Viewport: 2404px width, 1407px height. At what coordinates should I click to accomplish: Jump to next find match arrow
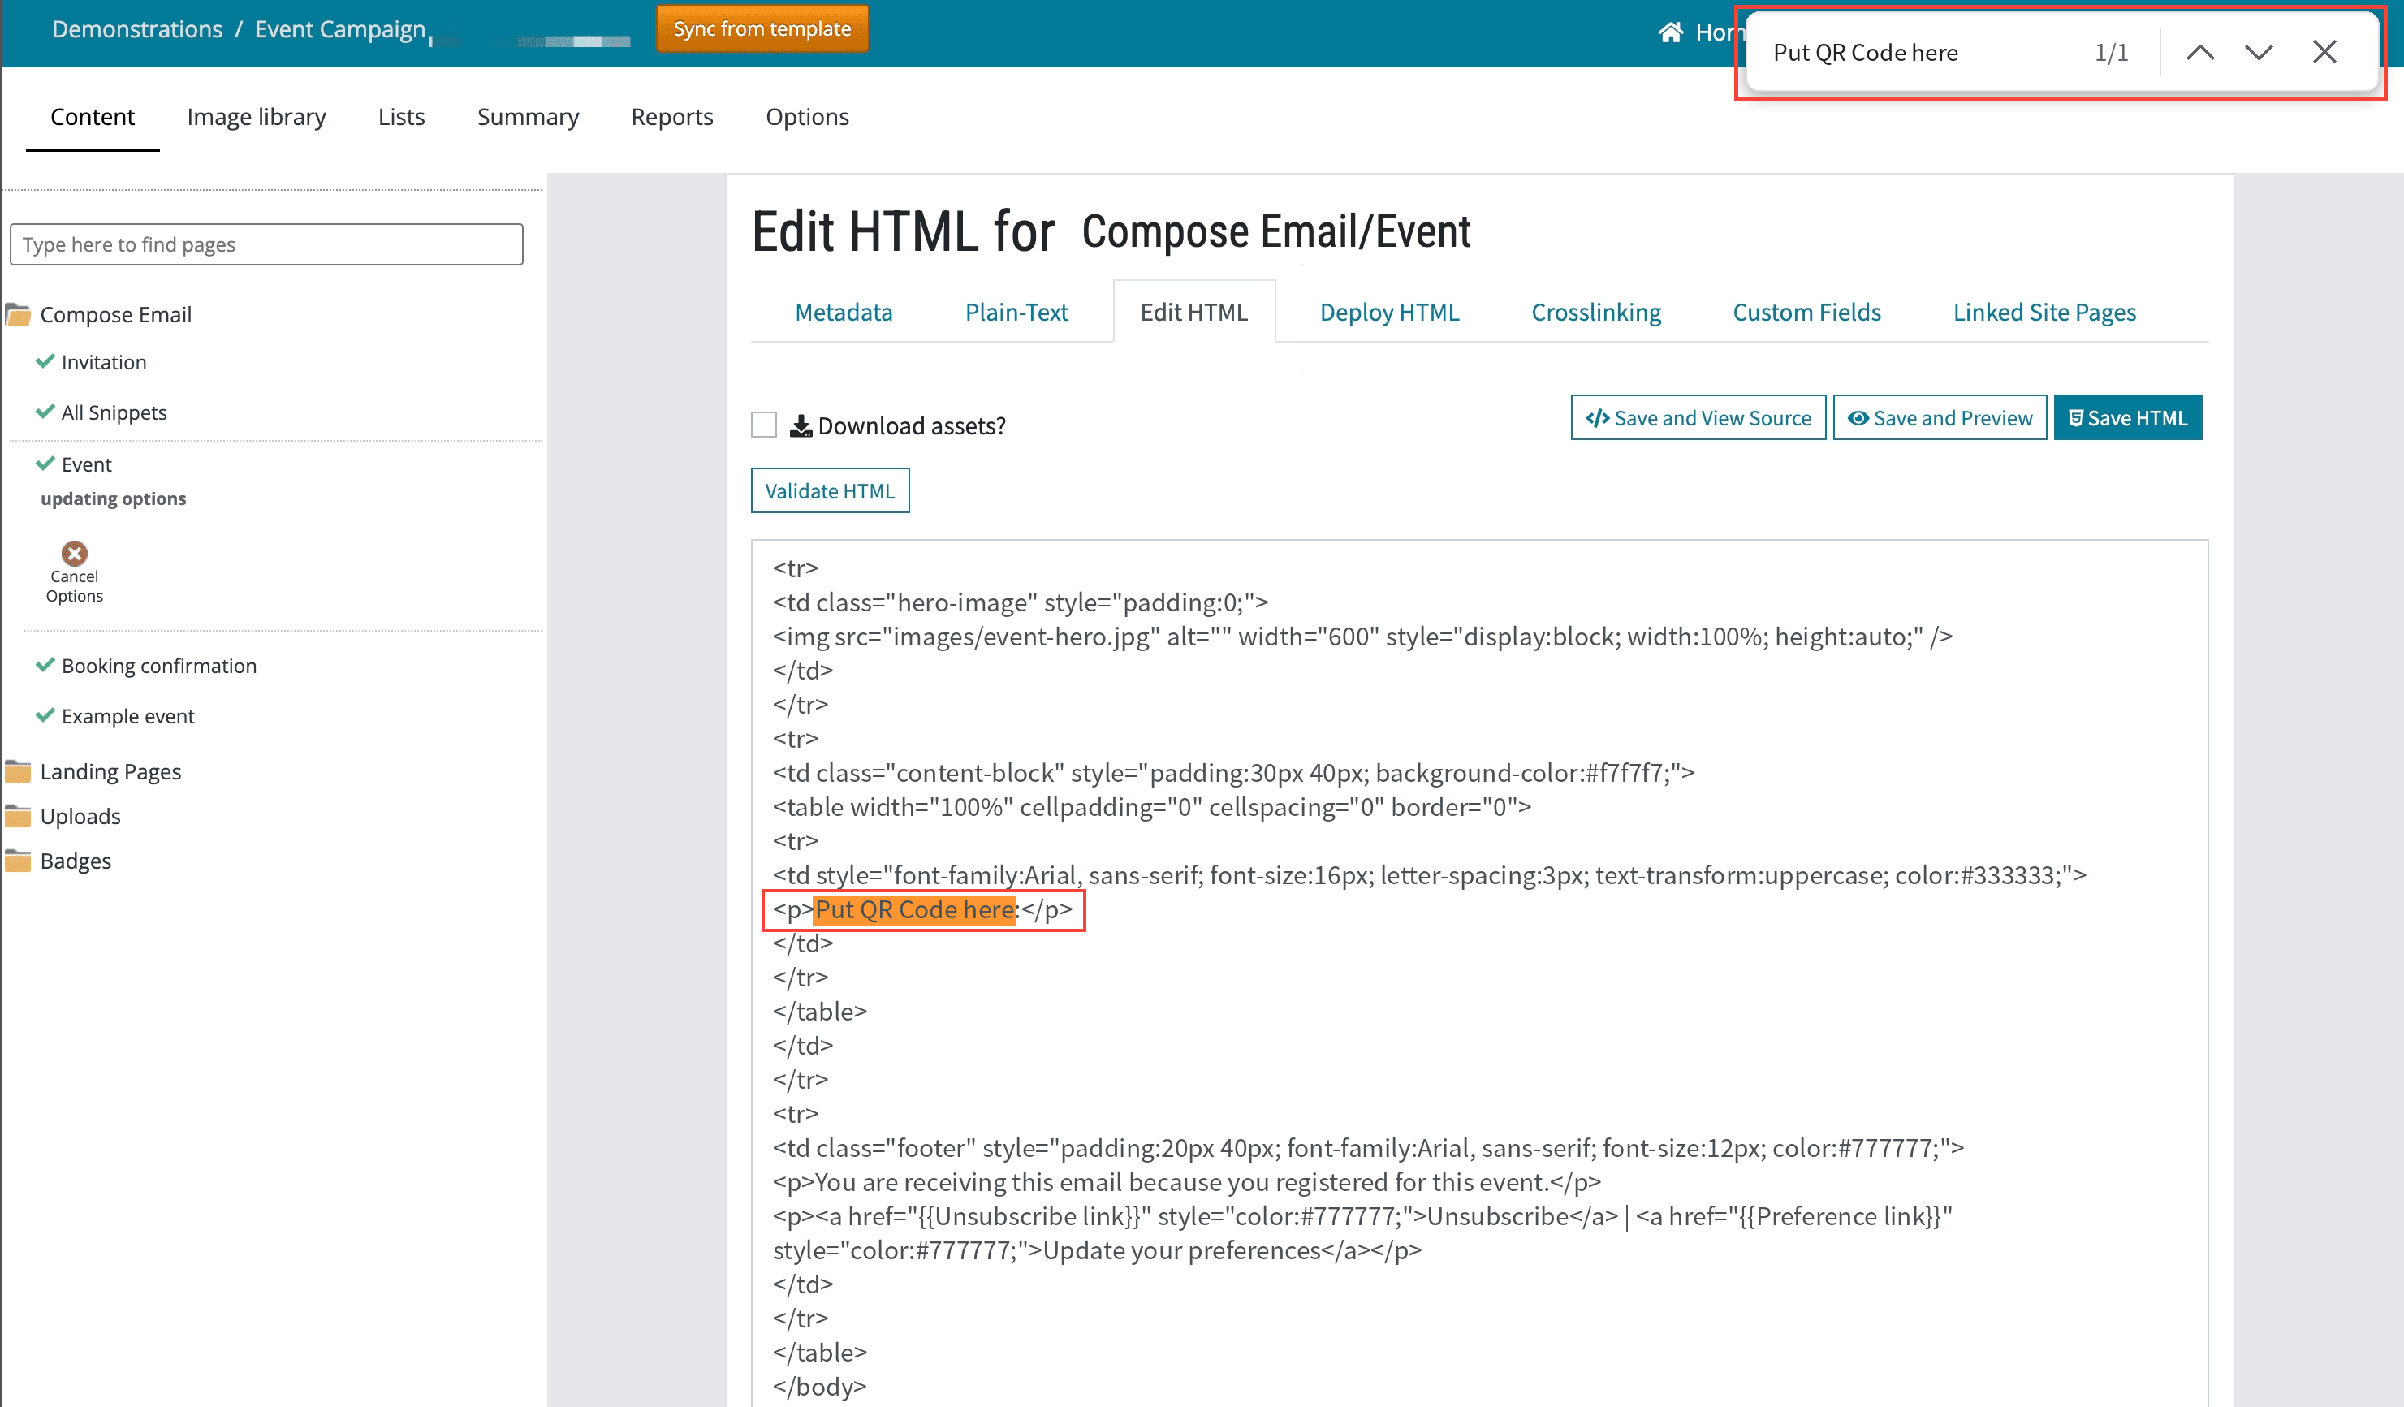[2258, 53]
